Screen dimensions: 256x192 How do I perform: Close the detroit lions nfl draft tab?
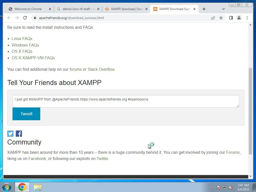pos(98,9)
